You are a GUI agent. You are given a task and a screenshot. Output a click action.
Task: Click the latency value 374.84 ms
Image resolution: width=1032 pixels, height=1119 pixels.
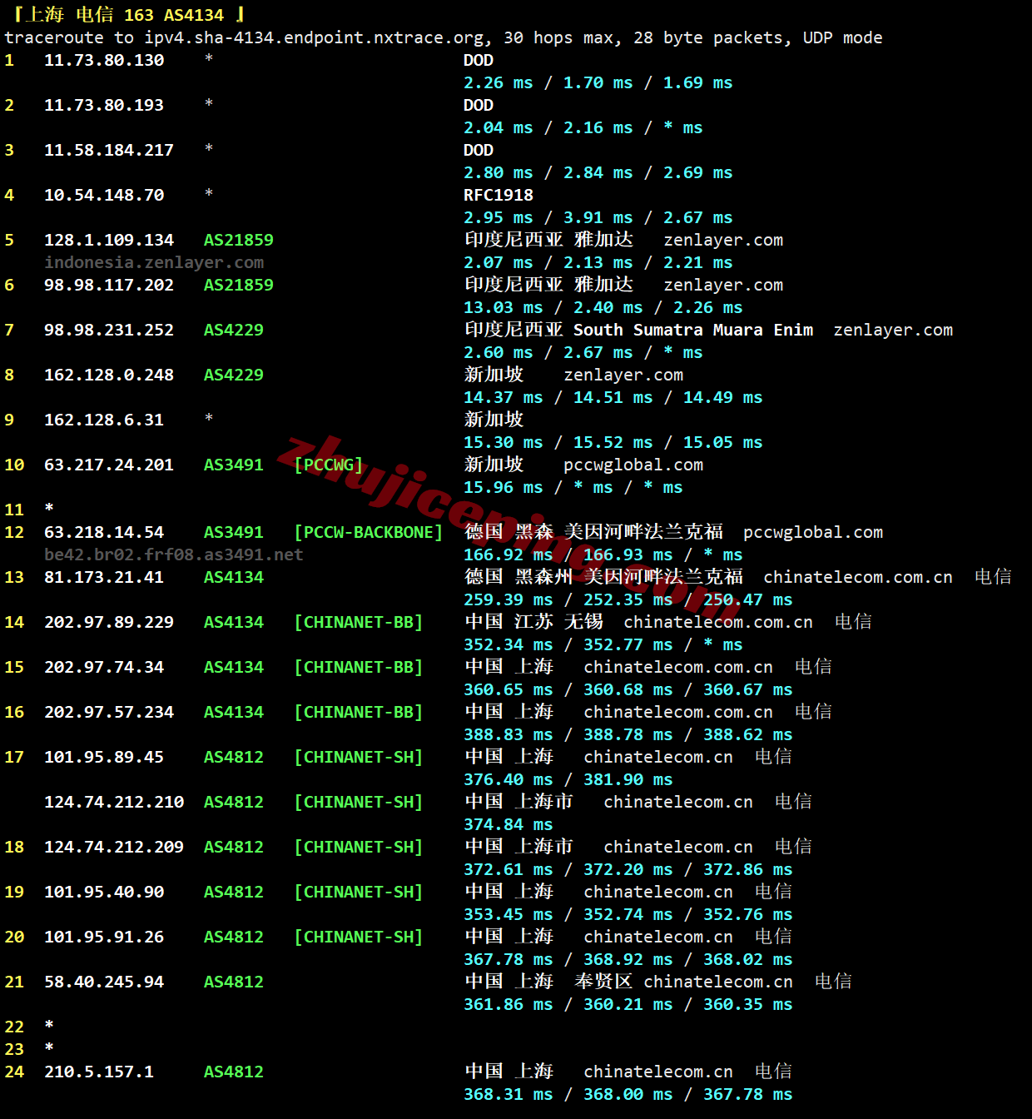[509, 824]
